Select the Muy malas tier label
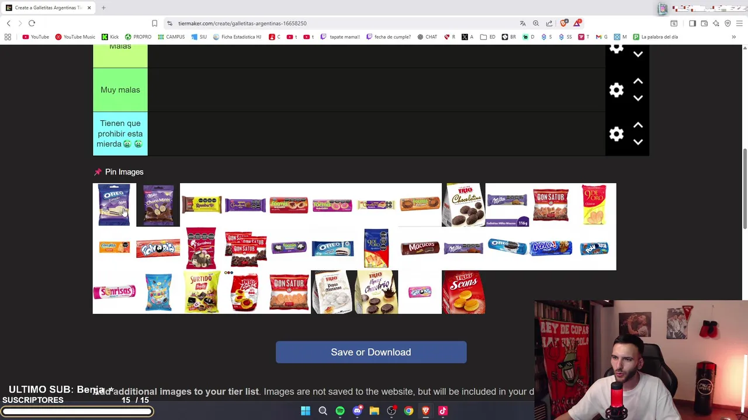This screenshot has height=420, width=748. 120,90
